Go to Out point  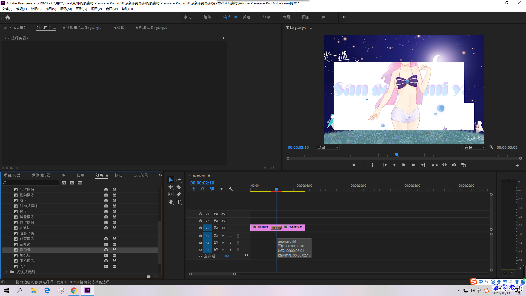pyautogui.click(x=423, y=165)
